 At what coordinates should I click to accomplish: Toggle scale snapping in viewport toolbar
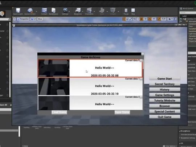coord(159,19)
